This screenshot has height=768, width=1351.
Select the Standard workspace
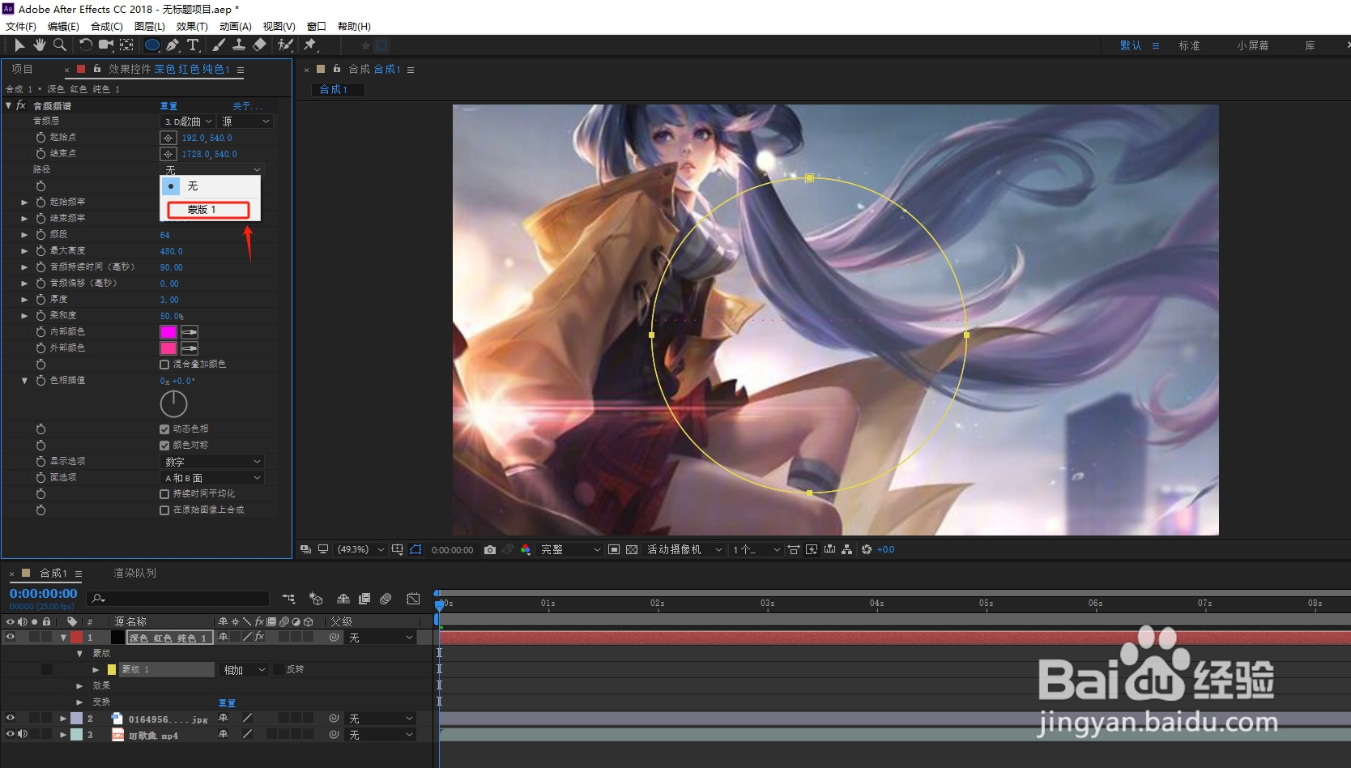tap(1189, 45)
